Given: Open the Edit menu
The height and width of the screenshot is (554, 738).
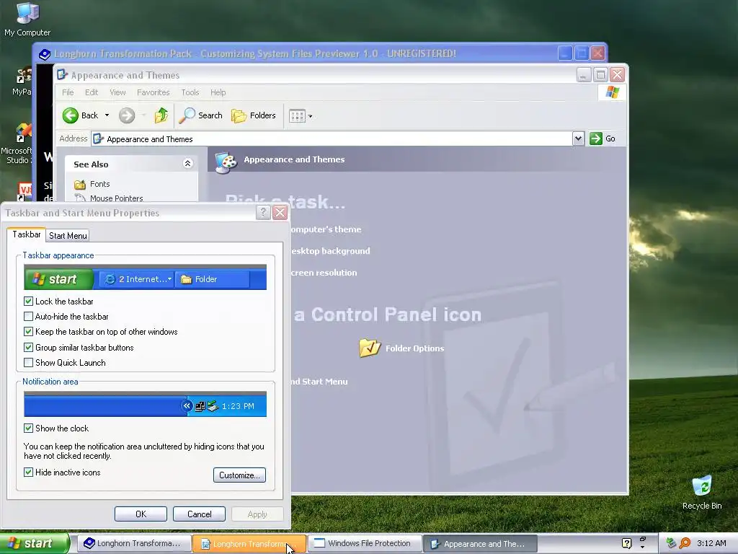Looking at the screenshot, I should click(92, 92).
